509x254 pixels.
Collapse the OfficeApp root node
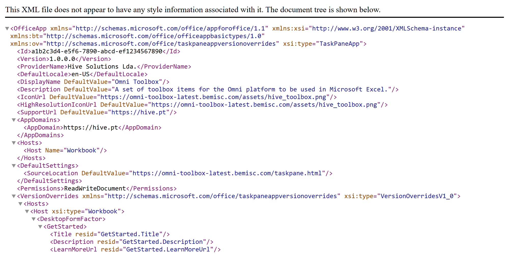tap(7, 28)
